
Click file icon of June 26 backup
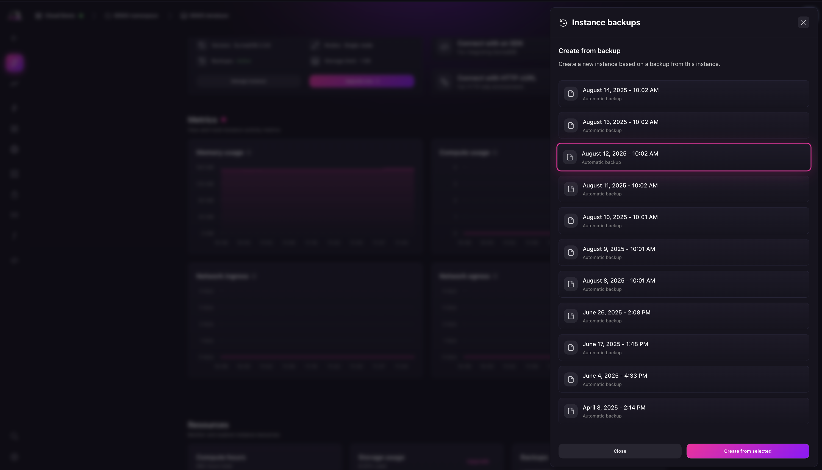coord(571,316)
